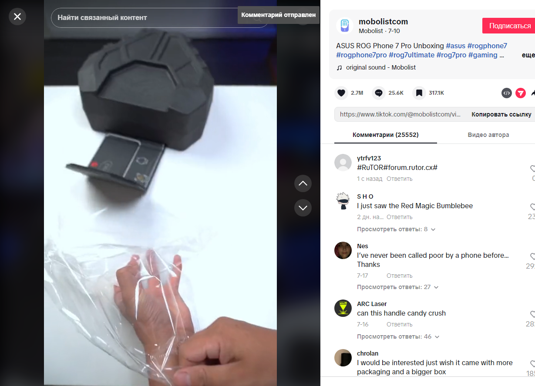Reply to ARC Laser's comment
This screenshot has width=535, height=386.
click(399, 324)
